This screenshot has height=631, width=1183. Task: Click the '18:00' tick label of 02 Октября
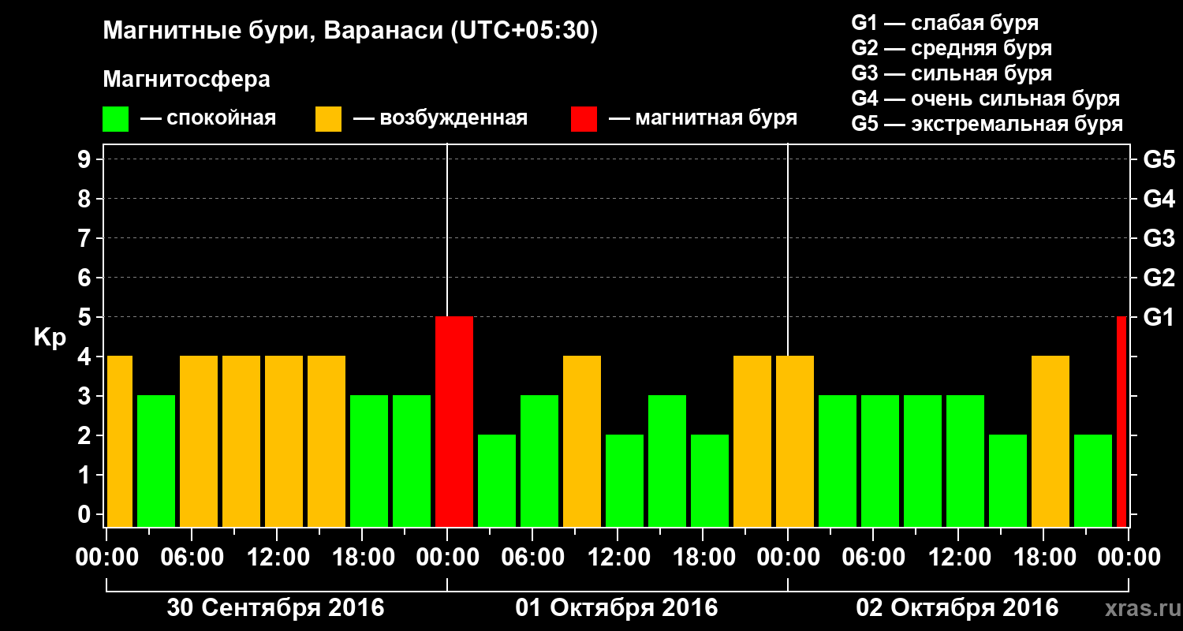(x=1043, y=557)
